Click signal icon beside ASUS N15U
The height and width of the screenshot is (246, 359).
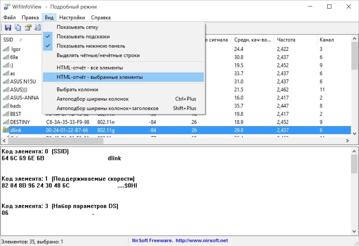pyautogui.click(x=6, y=82)
